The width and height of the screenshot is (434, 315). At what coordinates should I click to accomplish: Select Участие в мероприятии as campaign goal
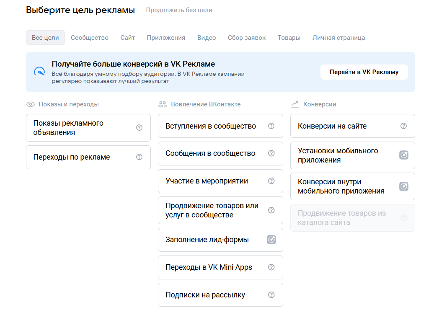tap(209, 181)
